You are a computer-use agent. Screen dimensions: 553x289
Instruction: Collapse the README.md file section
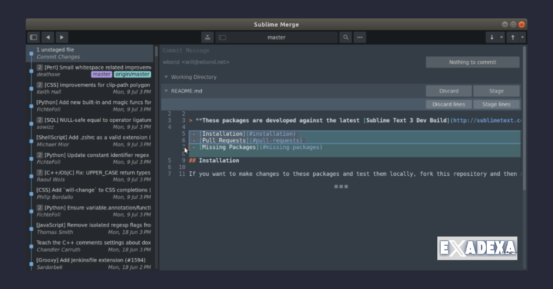tap(166, 91)
